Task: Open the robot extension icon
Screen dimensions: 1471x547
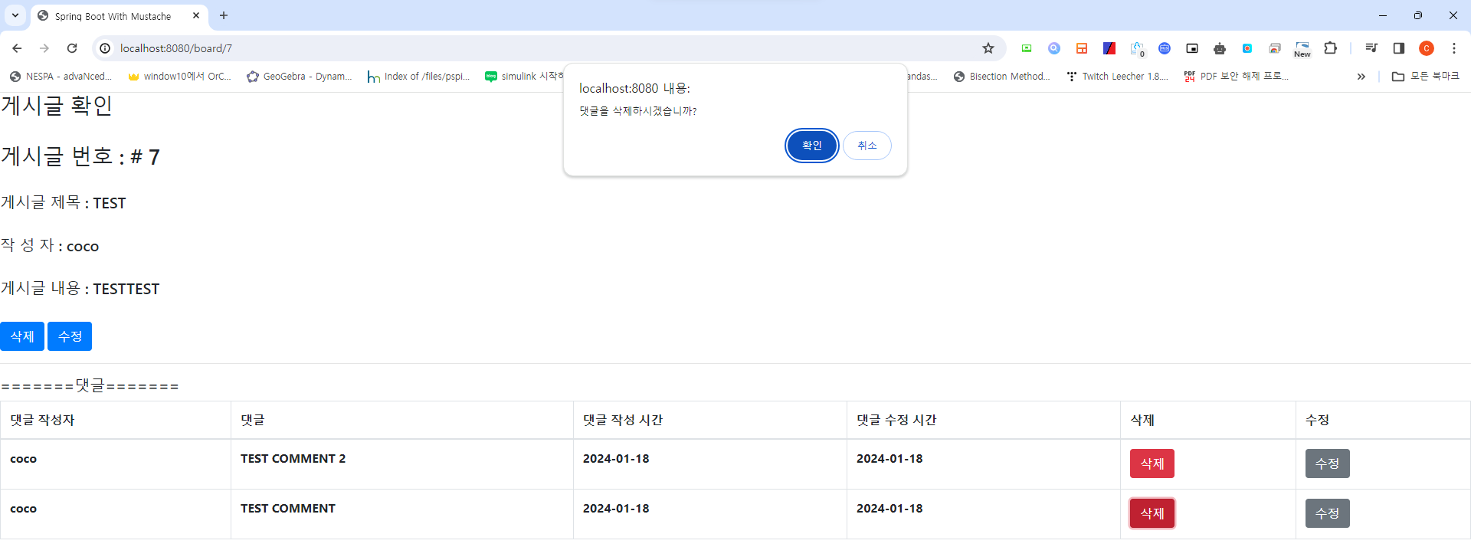Action: [x=1220, y=48]
